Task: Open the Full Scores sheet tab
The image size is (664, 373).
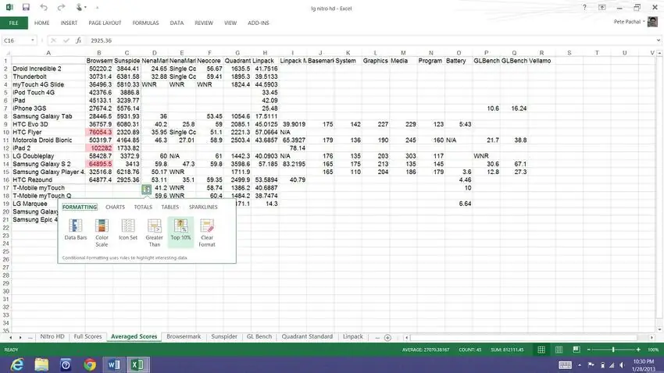Action: click(87, 336)
